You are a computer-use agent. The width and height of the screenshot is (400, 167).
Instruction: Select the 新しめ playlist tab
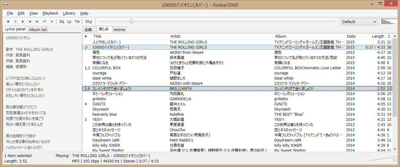click(104, 29)
